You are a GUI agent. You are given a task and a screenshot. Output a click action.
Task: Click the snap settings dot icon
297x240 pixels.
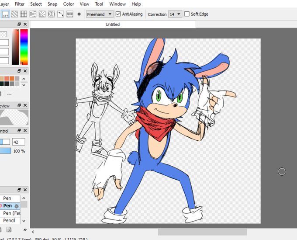(x=79, y=14)
